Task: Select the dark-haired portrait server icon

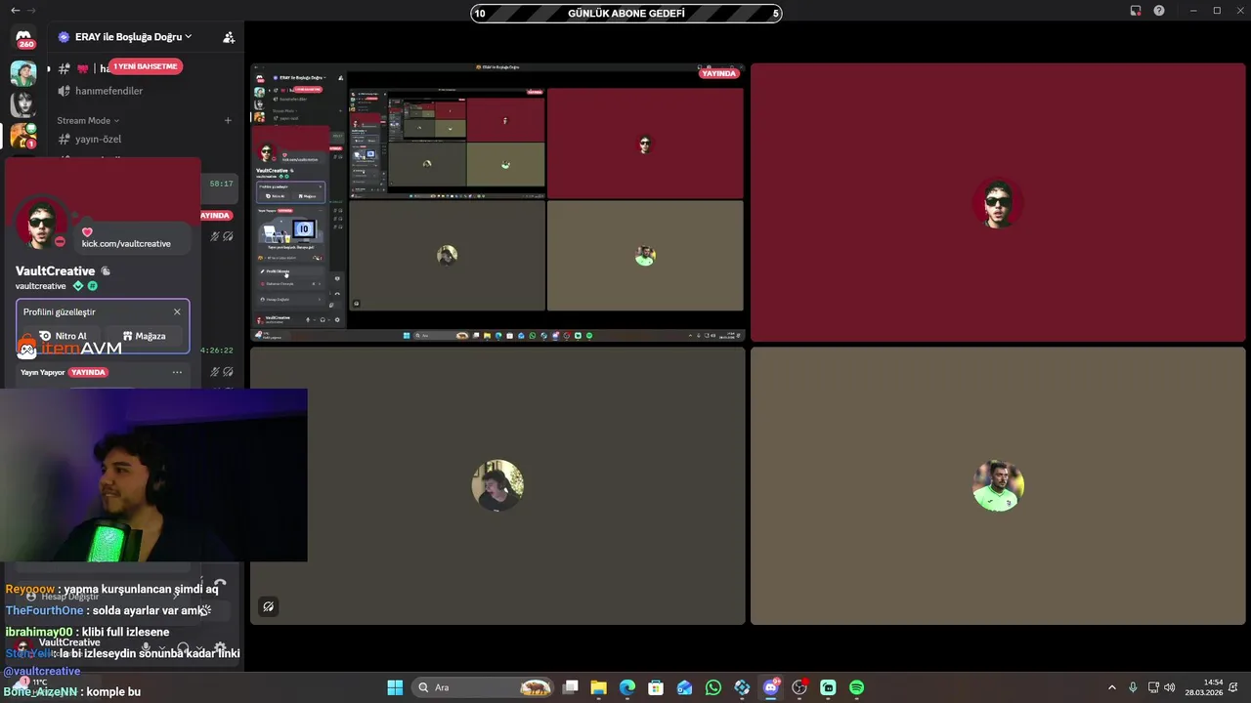Action: (23, 103)
